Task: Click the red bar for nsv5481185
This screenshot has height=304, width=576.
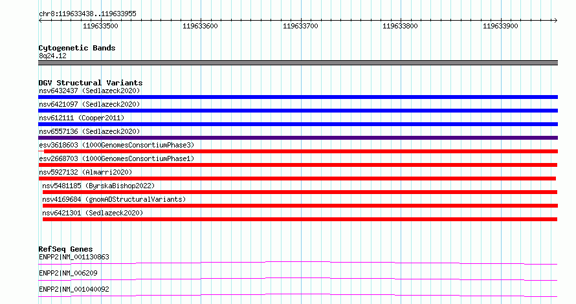Action: tap(300, 192)
